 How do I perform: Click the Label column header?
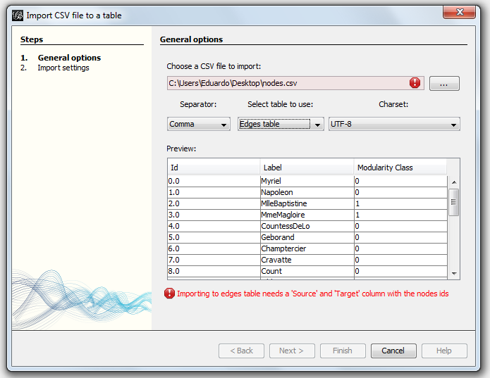pos(306,168)
